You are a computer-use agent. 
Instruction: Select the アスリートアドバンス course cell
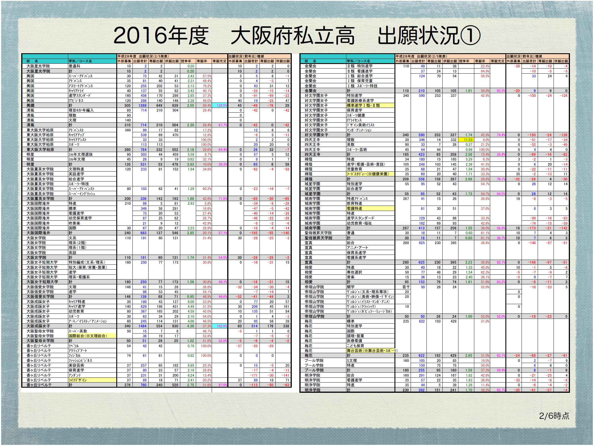(x=92, y=86)
